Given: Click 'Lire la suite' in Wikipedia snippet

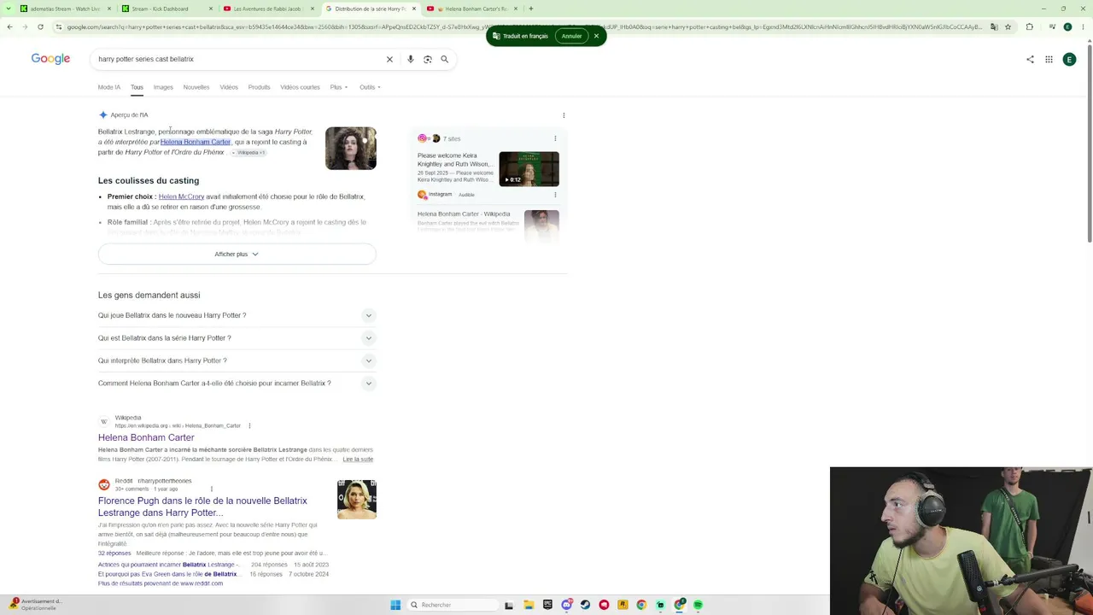Looking at the screenshot, I should pos(358,460).
